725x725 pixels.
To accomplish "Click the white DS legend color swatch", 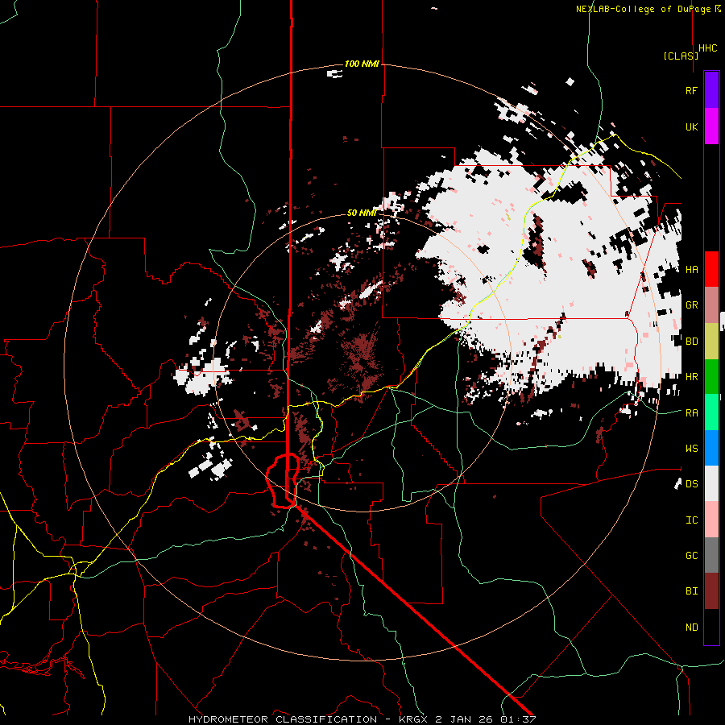I will pos(711,483).
